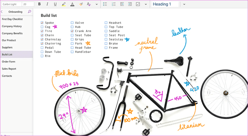Image resolution: width=248 pixels, height=136 pixels.
Task: Insert a bulleted list
Action: [x=105, y=4]
